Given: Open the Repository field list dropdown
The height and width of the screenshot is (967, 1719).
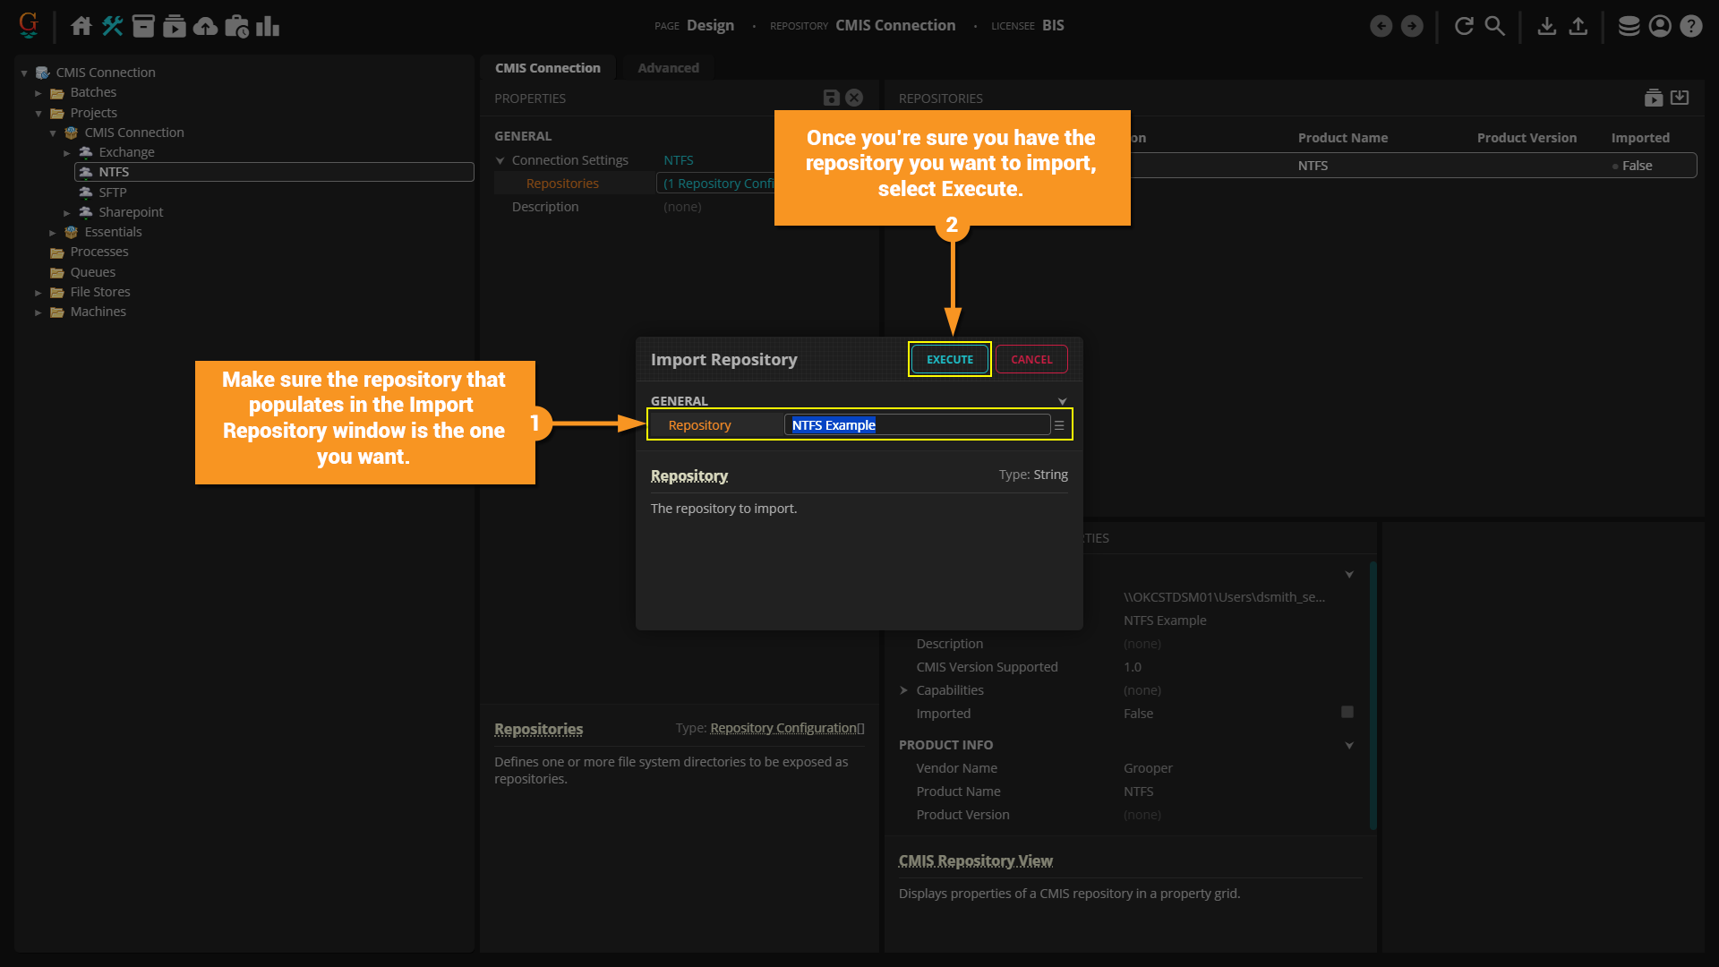Looking at the screenshot, I should click(x=1059, y=425).
